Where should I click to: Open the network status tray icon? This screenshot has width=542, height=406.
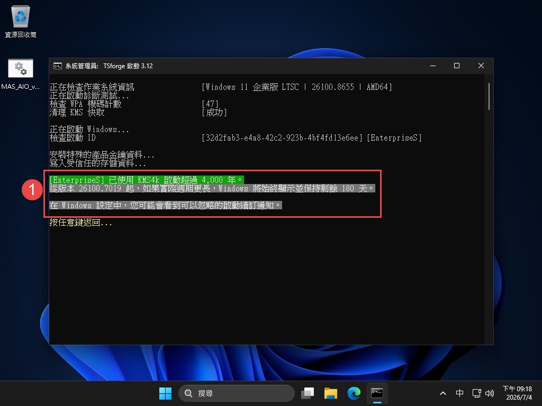tap(477, 393)
